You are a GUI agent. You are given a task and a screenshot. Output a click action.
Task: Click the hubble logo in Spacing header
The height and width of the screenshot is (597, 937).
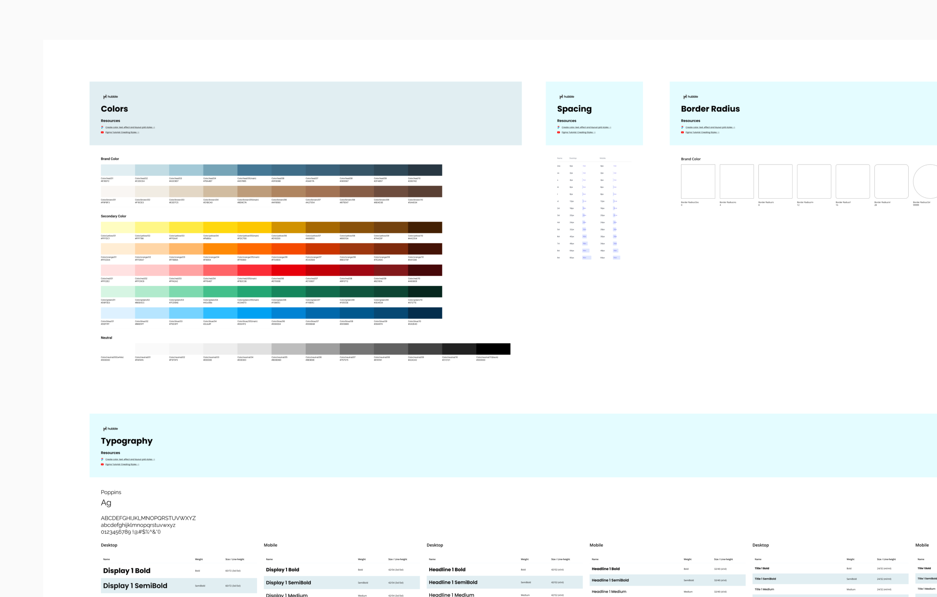point(567,97)
